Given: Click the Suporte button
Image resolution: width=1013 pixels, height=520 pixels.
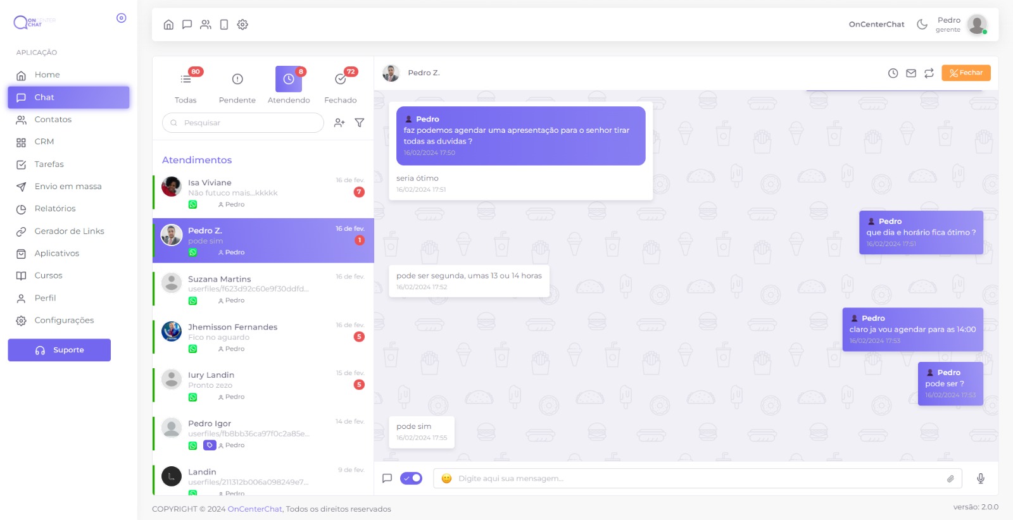Looking at the screenshot, I should [60, 350].
